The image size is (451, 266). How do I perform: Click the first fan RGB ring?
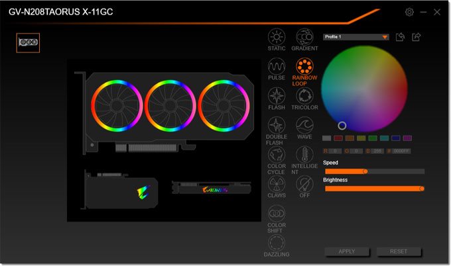tap(117, 106)
